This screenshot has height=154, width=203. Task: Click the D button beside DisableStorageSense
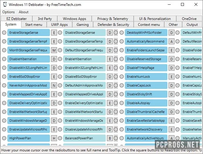[110, 33]
